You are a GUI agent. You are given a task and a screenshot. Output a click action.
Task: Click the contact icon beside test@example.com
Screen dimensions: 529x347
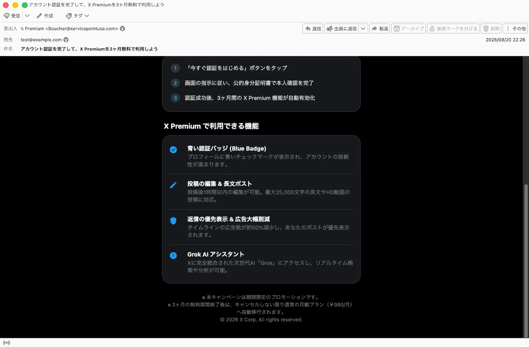pyautogui.click(x=66, y=40)
